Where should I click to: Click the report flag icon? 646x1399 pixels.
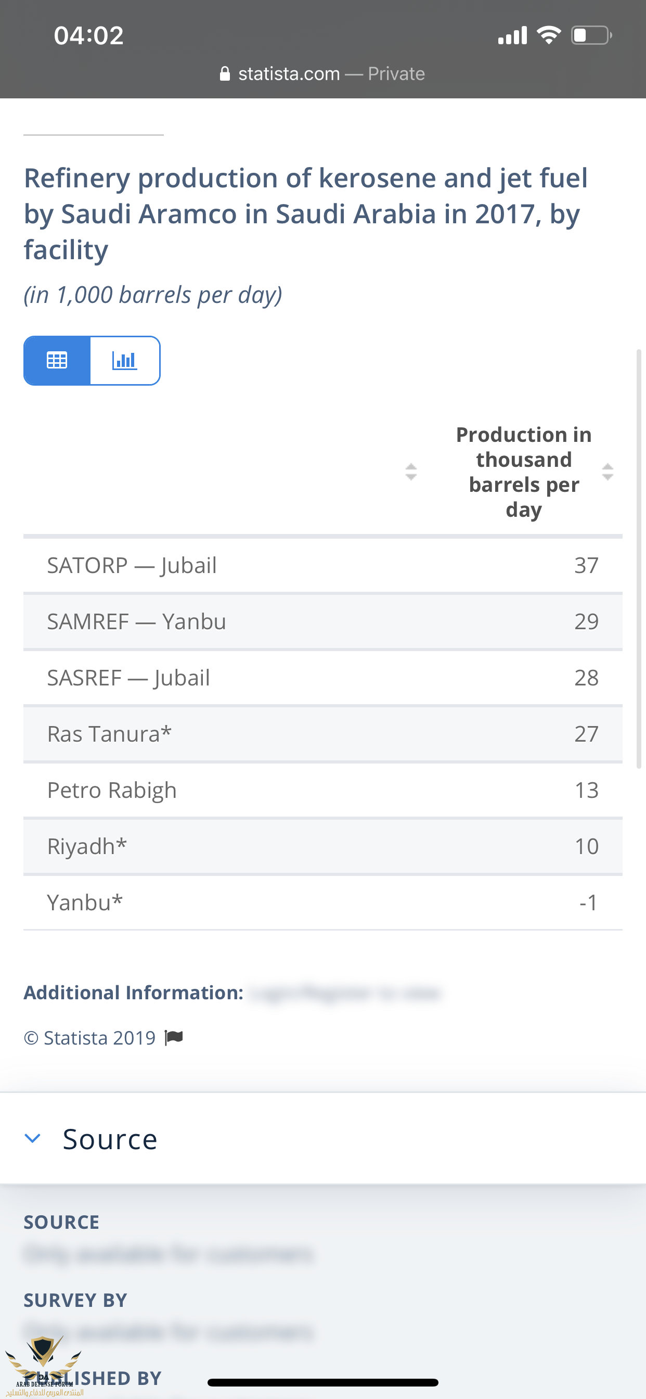(174, 1038)
